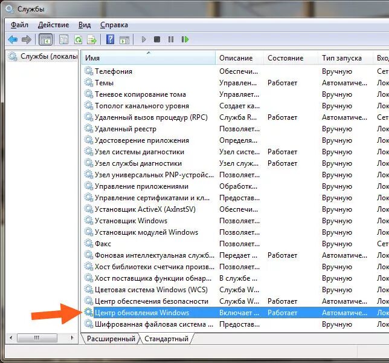Click Автоматиче... for Центр обновления Windows
The height and width of the screenshot is (363, 389).
pos(344,313)
